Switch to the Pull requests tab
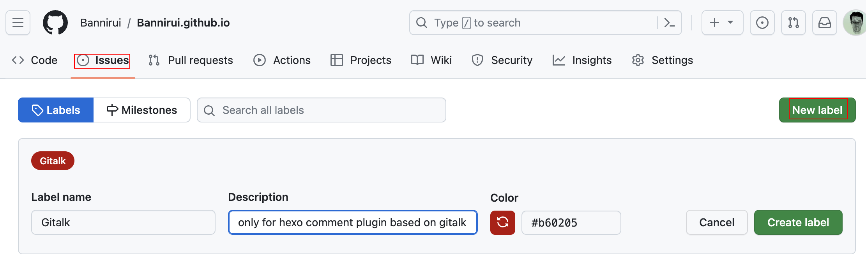Screen dimensions: 866x266 click(x=191, y=60)
